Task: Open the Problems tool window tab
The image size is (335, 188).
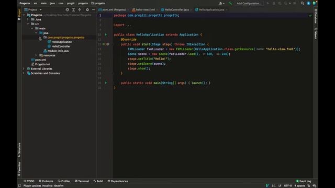Action: 46,181
